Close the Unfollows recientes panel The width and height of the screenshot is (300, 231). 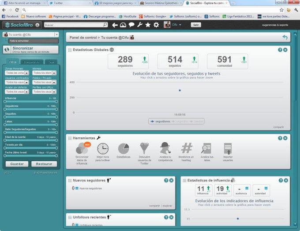point(172,217)
